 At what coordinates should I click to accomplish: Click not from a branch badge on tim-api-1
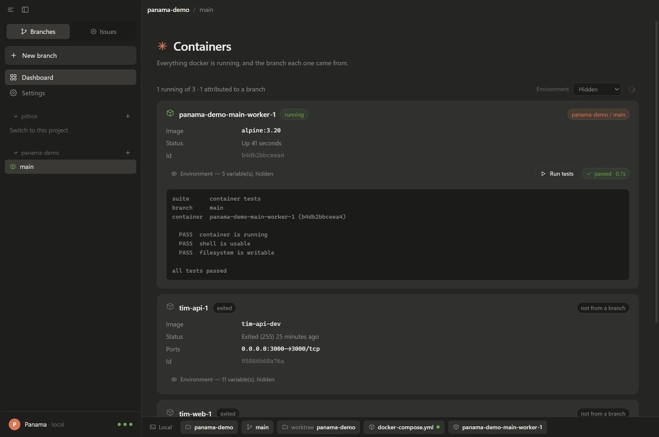(603, 308)
